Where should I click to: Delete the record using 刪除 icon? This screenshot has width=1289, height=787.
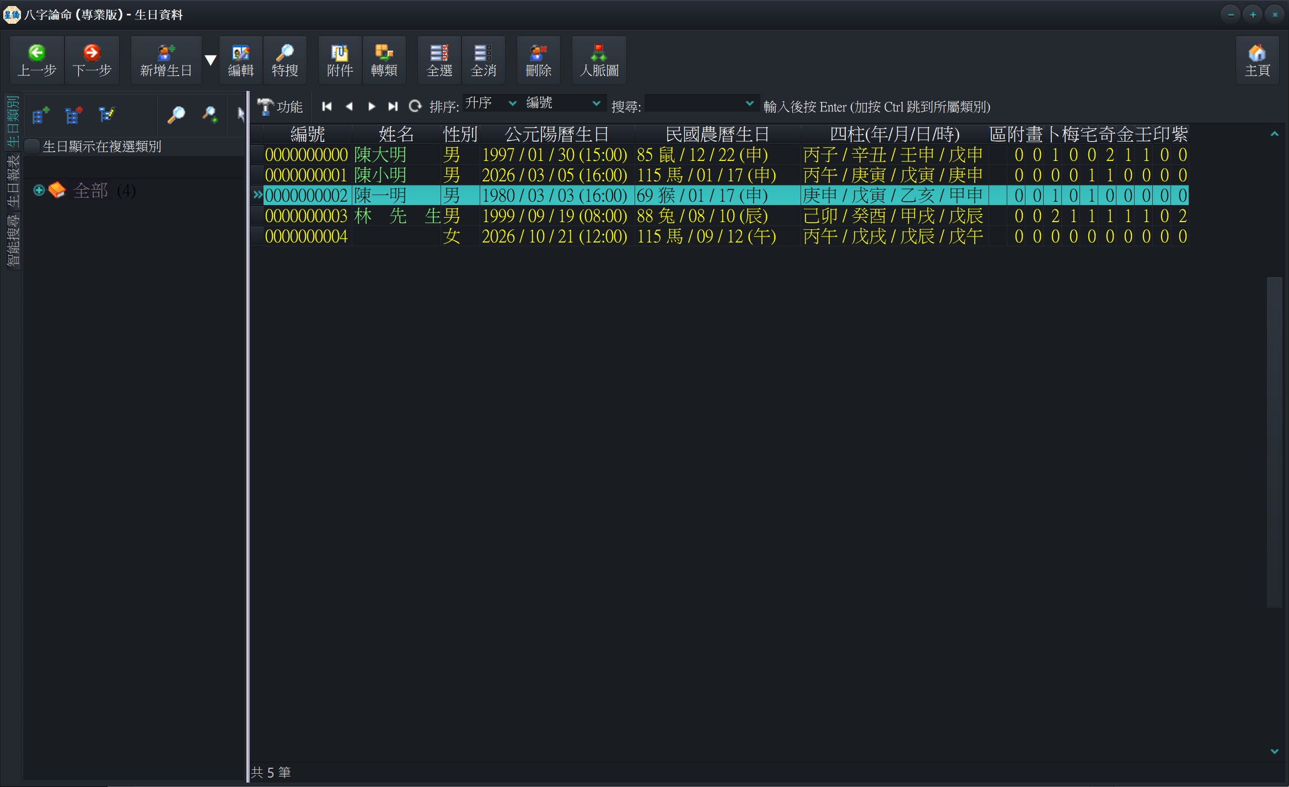539,61
